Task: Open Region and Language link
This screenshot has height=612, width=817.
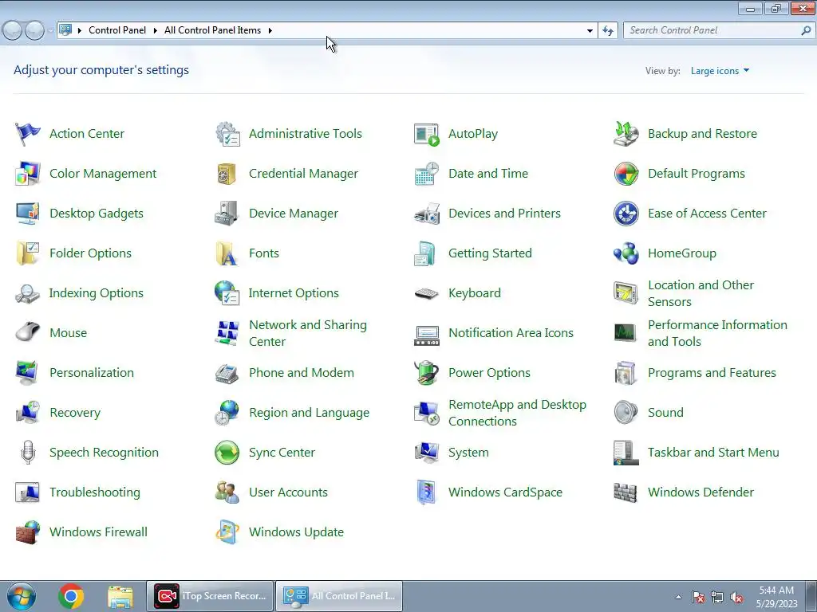Action: 310,413
